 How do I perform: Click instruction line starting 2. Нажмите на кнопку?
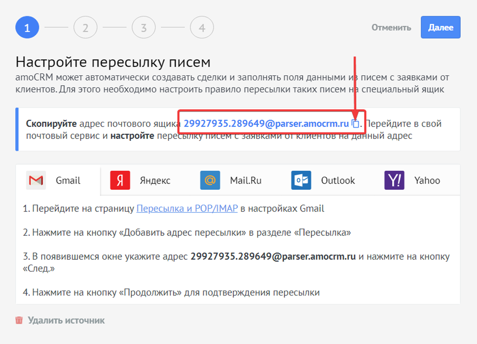click(x=187, y=232)
